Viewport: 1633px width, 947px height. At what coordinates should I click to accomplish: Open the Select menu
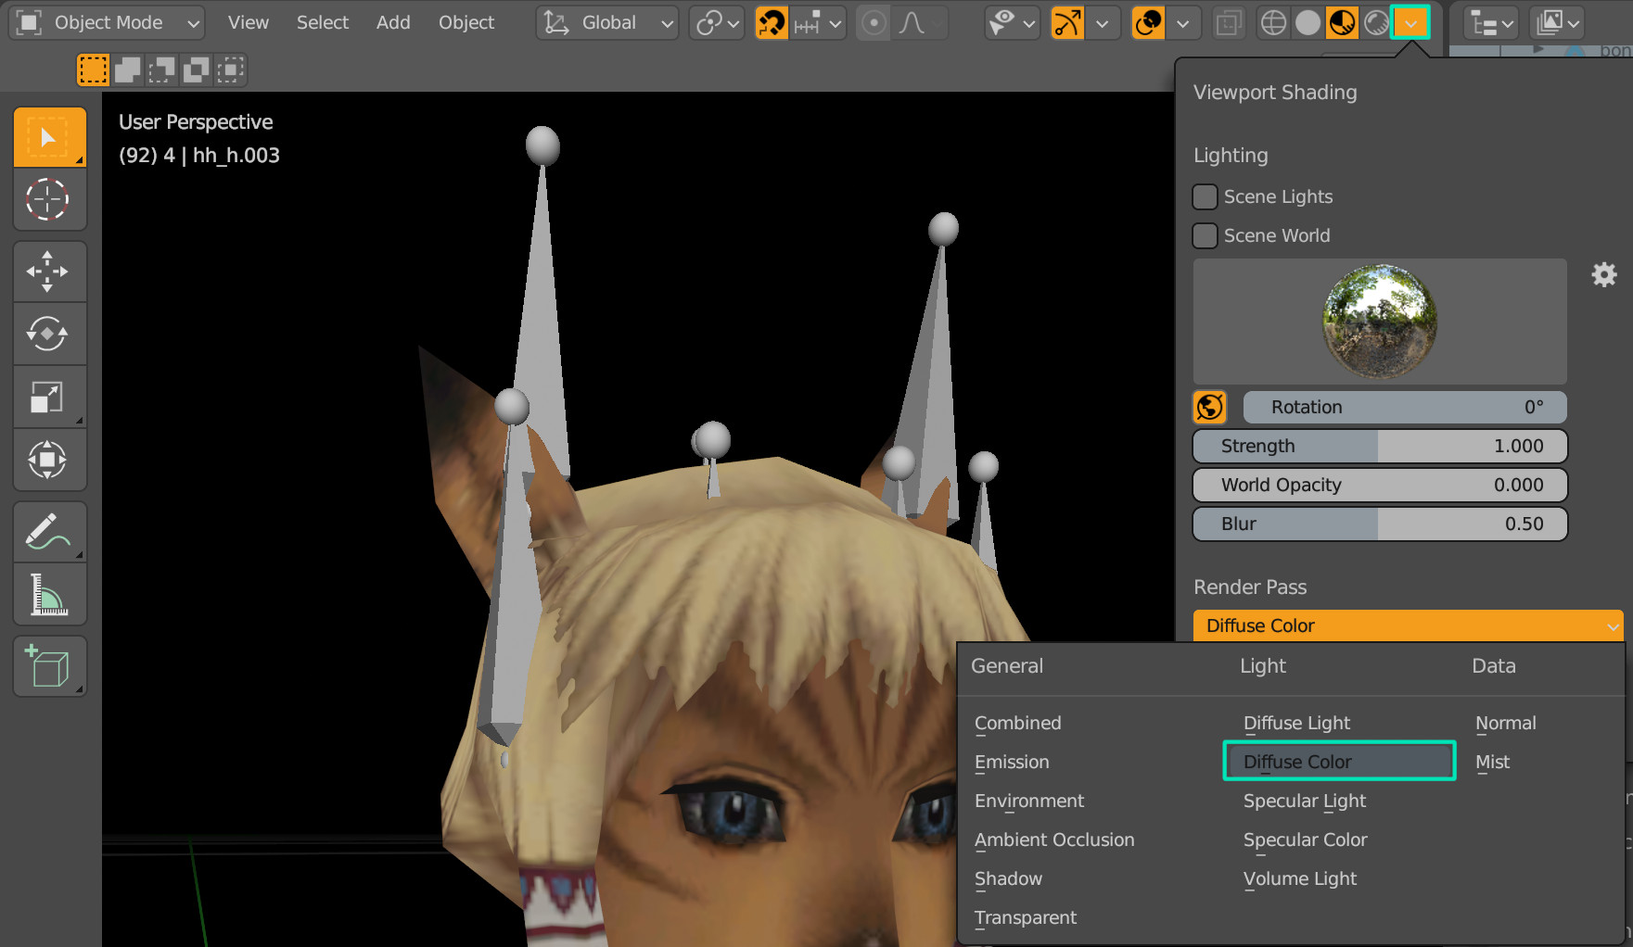323,22
